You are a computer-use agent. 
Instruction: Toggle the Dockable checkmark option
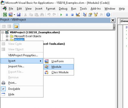coord(14,89)
